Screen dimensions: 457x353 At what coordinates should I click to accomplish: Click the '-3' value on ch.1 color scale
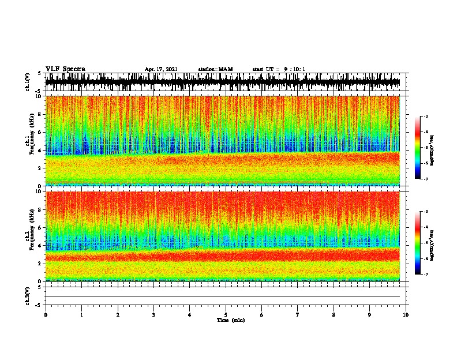tap(426, 116)
